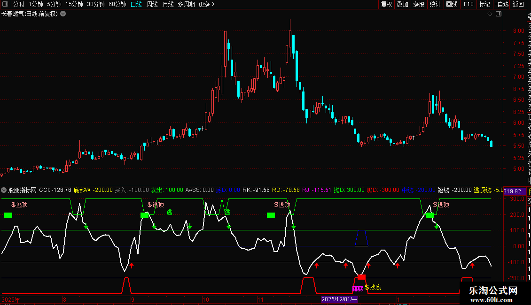
Task: Click the 买入: -100.00 label
Action: point(132,190)
